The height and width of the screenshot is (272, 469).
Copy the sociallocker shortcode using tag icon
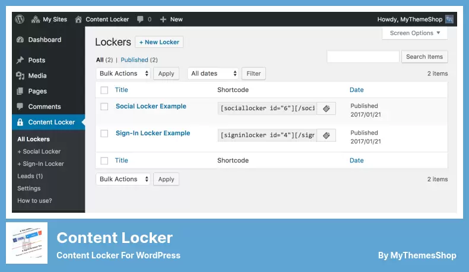tap(326, 108)
